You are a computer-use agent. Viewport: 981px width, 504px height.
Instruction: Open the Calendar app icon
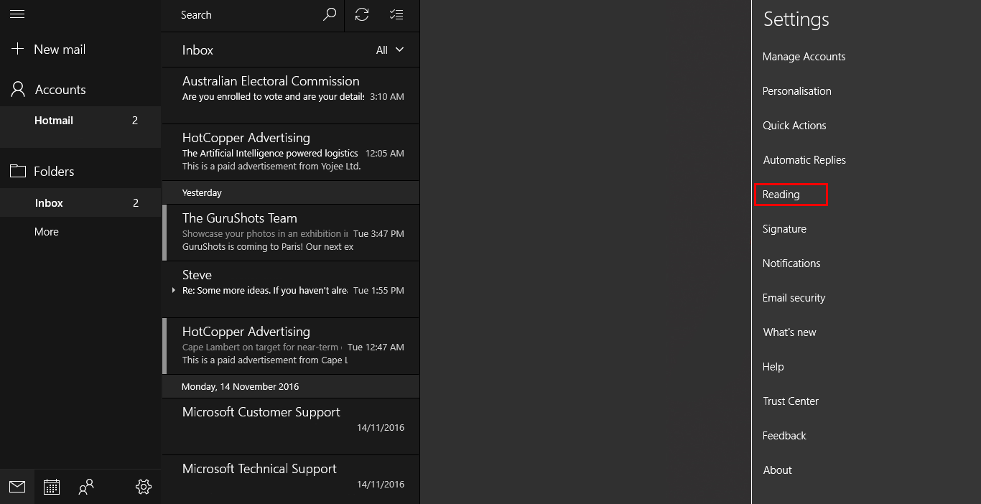[52, 487]
